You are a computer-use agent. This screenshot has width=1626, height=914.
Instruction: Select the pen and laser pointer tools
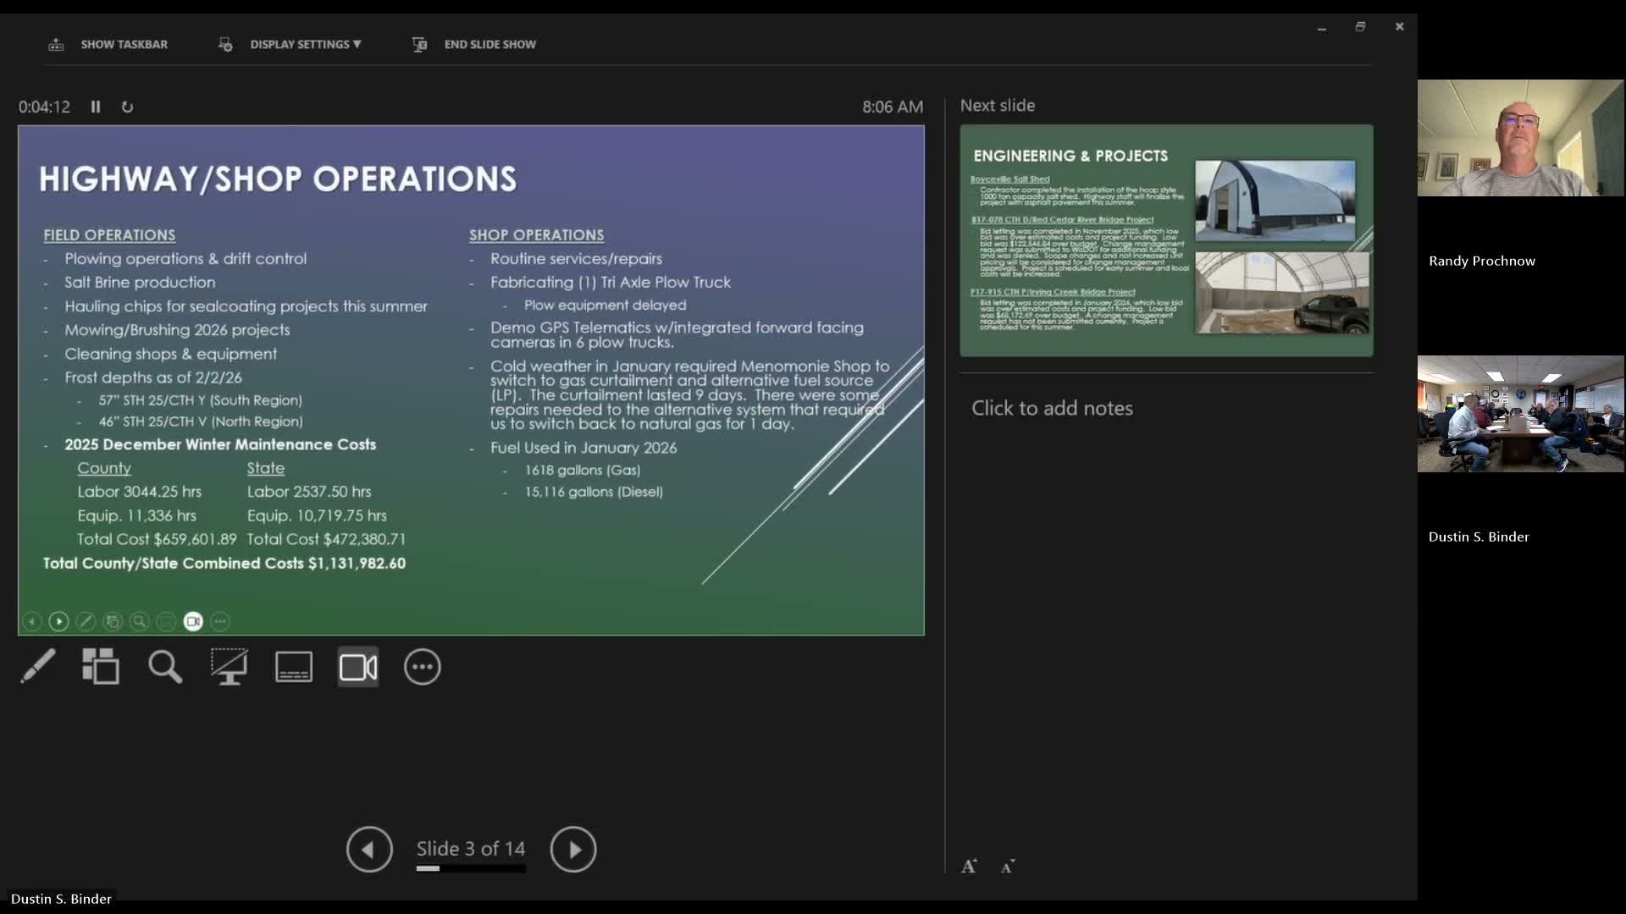coord(38,667)
